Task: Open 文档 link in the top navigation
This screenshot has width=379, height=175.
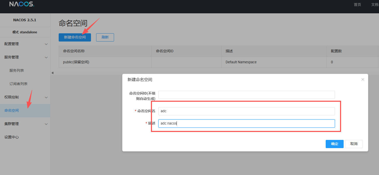Action: [x=374, y=5]
